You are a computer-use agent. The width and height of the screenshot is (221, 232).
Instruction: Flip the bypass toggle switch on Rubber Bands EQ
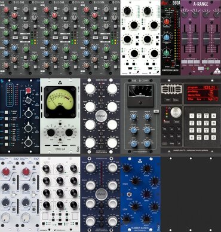130,194
